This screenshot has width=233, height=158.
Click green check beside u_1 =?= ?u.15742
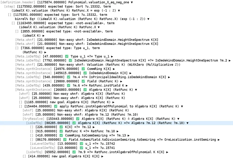[x=81, y=144]
